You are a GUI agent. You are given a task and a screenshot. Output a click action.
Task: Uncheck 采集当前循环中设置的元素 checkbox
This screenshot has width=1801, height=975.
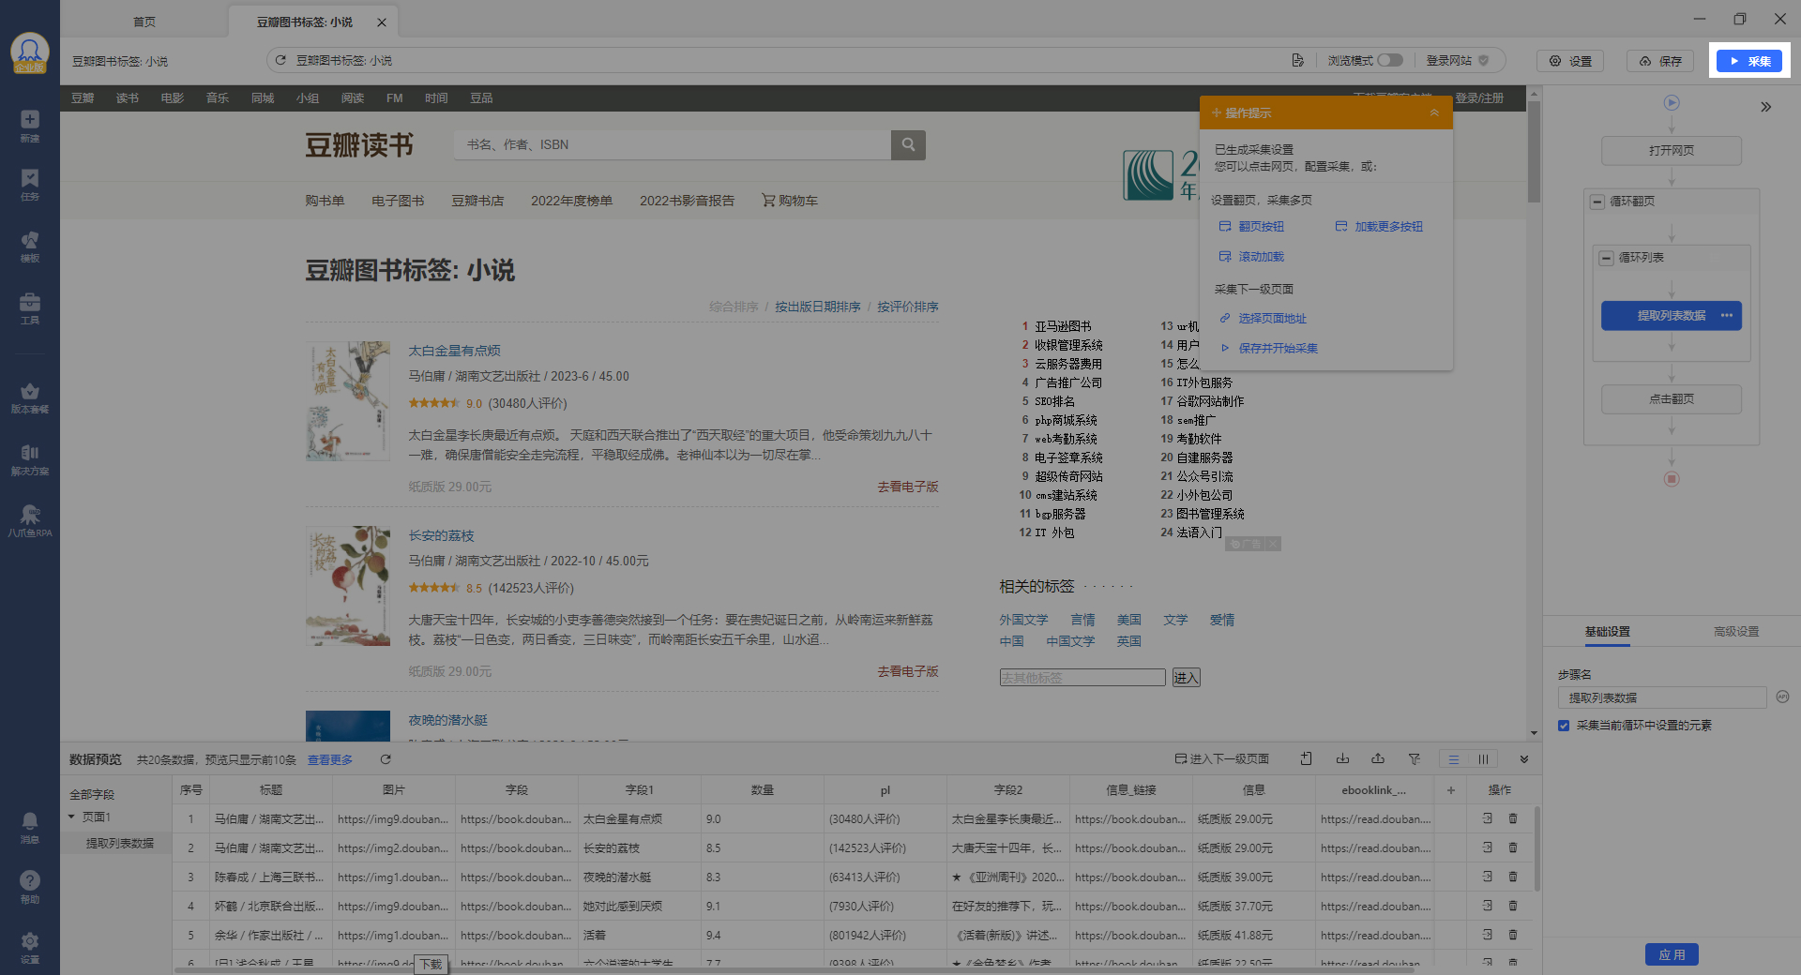pos(1564,726)
